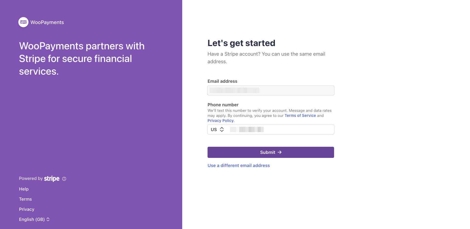
Task: Click the WooPayments brand name text
Action: [x=47, y=22]
